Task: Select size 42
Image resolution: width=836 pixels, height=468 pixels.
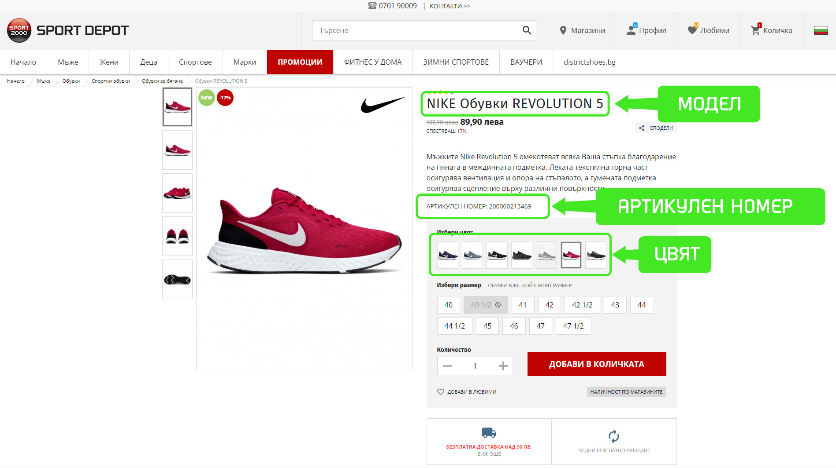Action: click(x=550, y=305)
